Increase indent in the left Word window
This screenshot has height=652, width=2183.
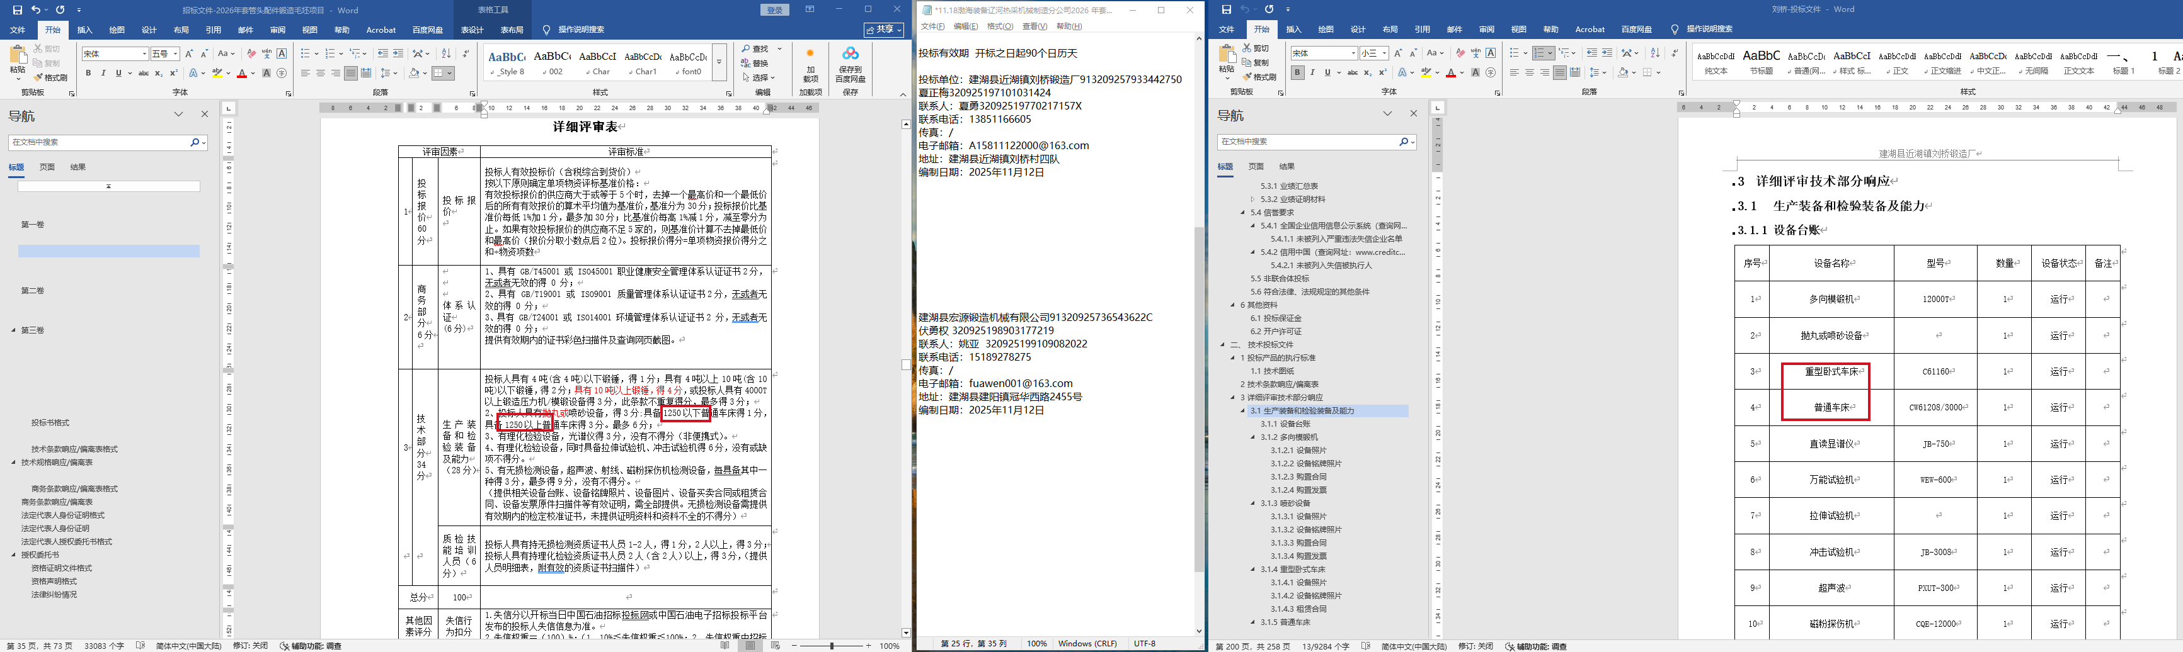pos(398,53)
